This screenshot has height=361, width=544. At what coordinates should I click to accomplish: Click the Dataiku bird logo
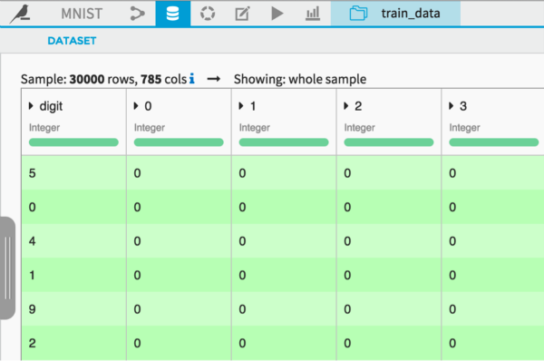click(20, 14)
